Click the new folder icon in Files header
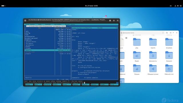The image size is (183, 103). tap(167, 33)
